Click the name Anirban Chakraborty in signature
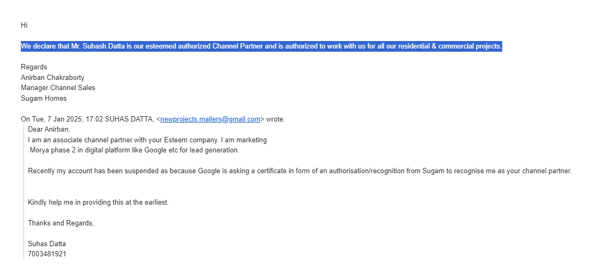Viewport: 602px width, 275px height. pyautogui.click(x=52, y=78)
